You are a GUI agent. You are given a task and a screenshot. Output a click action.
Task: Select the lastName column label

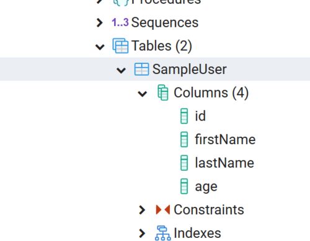pyautogui.click(x=224, y=163)
